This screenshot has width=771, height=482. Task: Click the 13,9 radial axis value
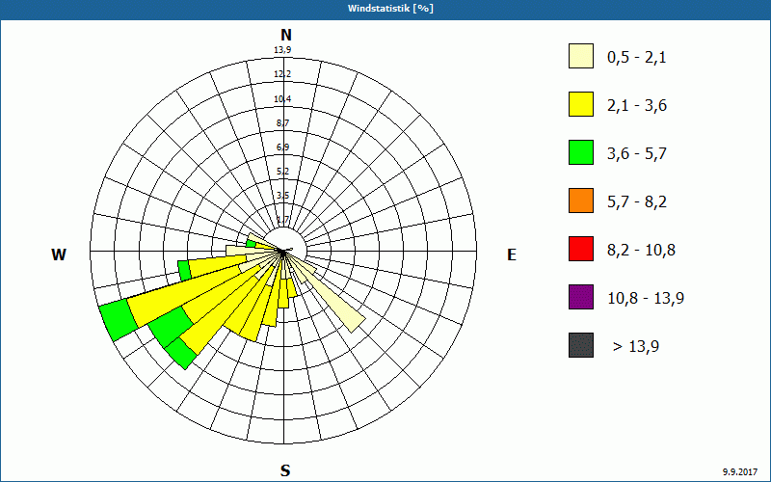(282, 50)
